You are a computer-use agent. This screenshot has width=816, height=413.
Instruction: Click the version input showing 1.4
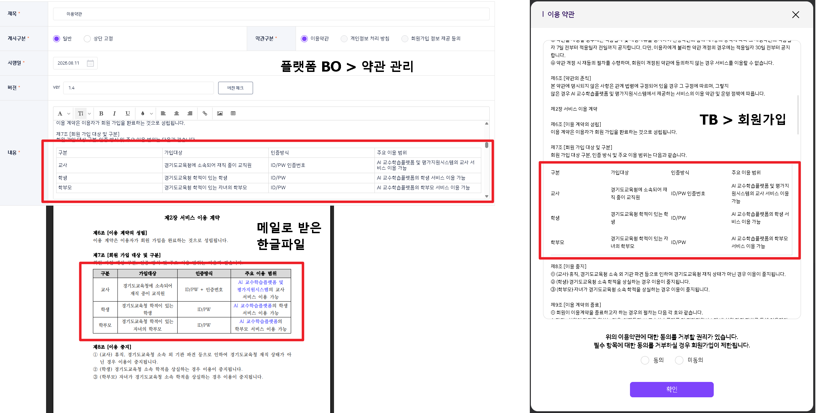[139, 88]
